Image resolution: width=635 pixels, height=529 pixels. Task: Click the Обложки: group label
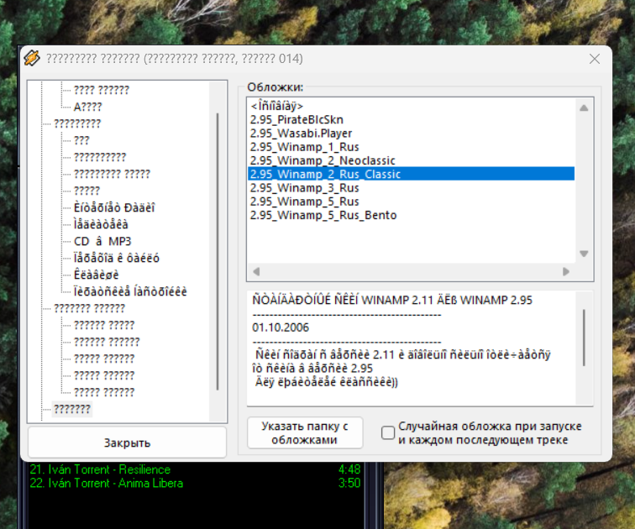275,87
